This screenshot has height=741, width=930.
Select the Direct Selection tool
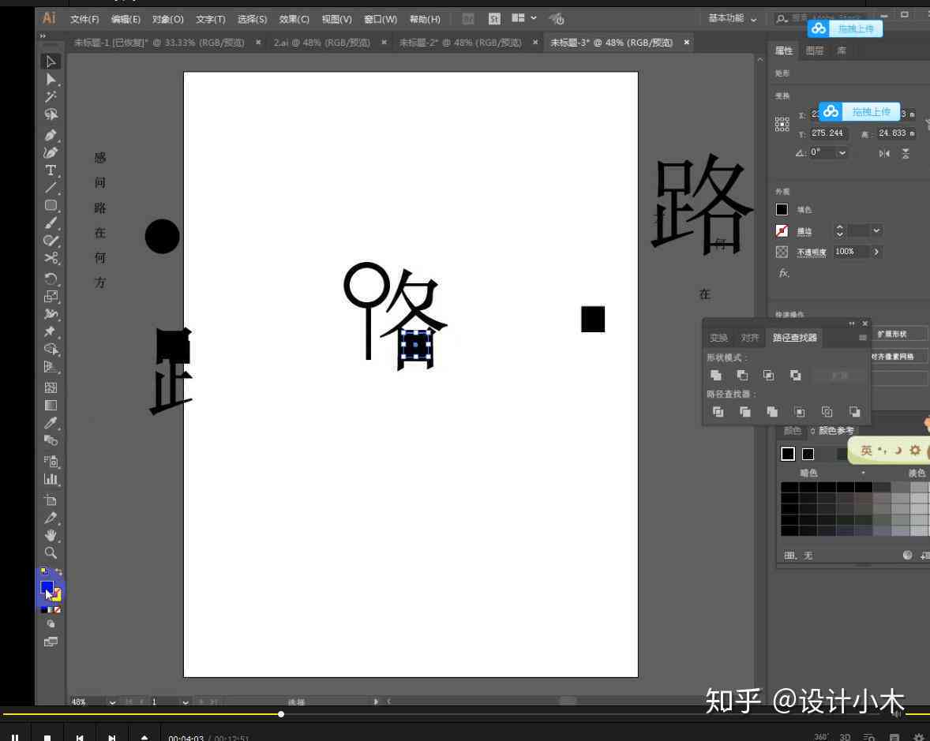[x=51, y=80]
